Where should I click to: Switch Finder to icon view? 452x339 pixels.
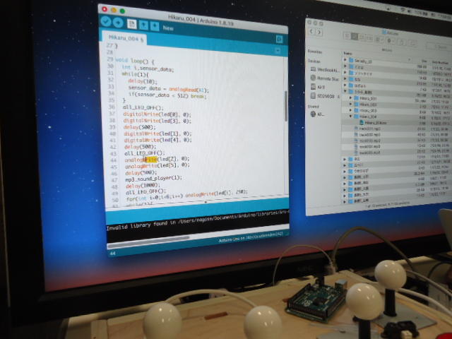(347, 36)
